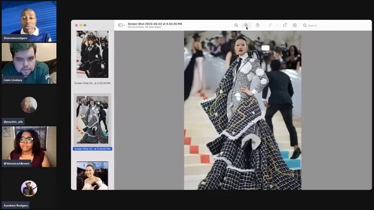Screen dimensions: 374x210
Task: Click the window title 'Screen Shot 2023-05-02'
Action: 155,24
